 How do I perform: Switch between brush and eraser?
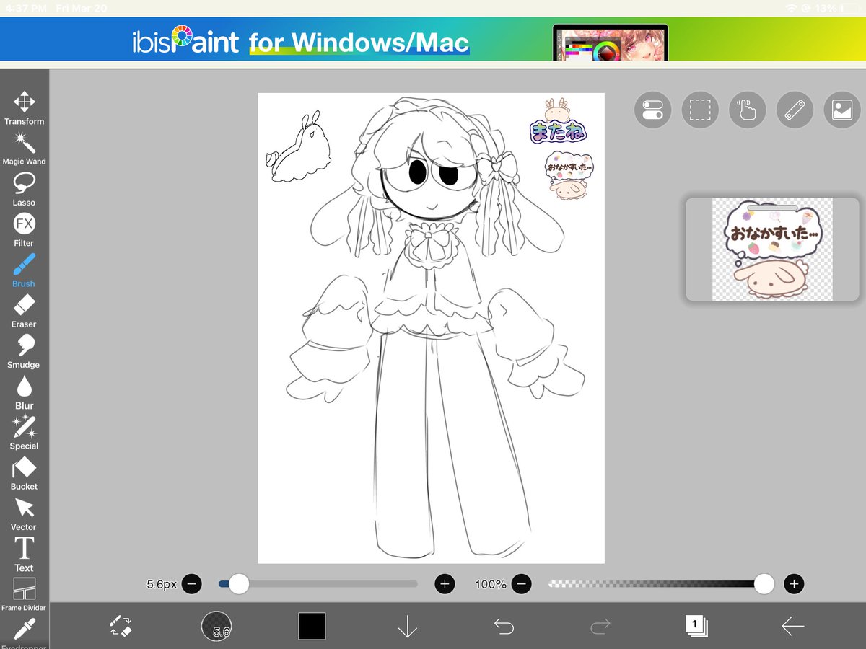click(121, 626)
